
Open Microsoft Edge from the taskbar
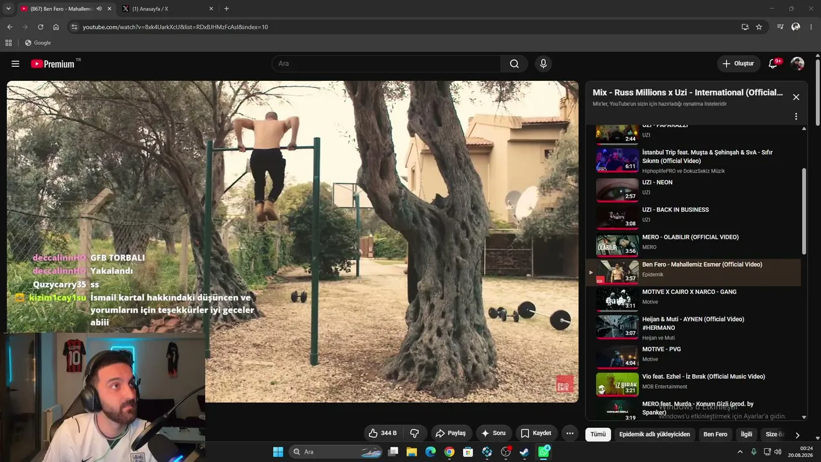coord(430,452)
